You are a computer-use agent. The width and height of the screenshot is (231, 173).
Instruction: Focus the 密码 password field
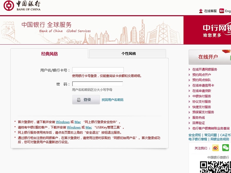(x=97, y=84)
